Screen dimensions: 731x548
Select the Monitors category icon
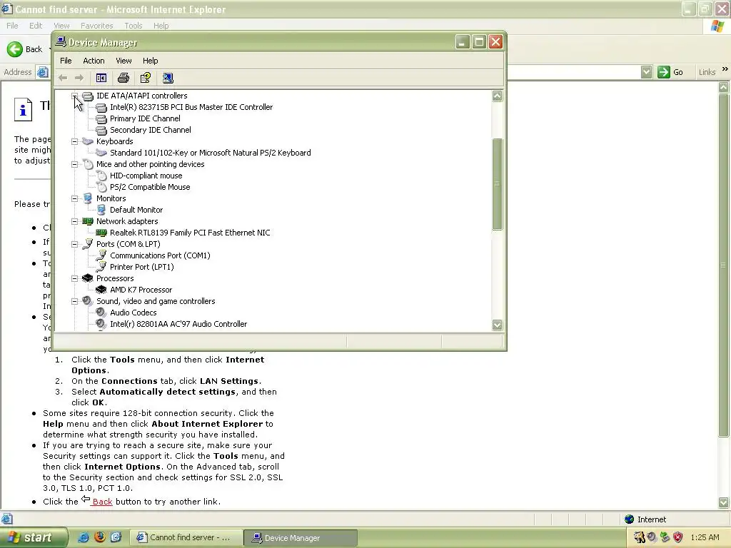(88, 198)
